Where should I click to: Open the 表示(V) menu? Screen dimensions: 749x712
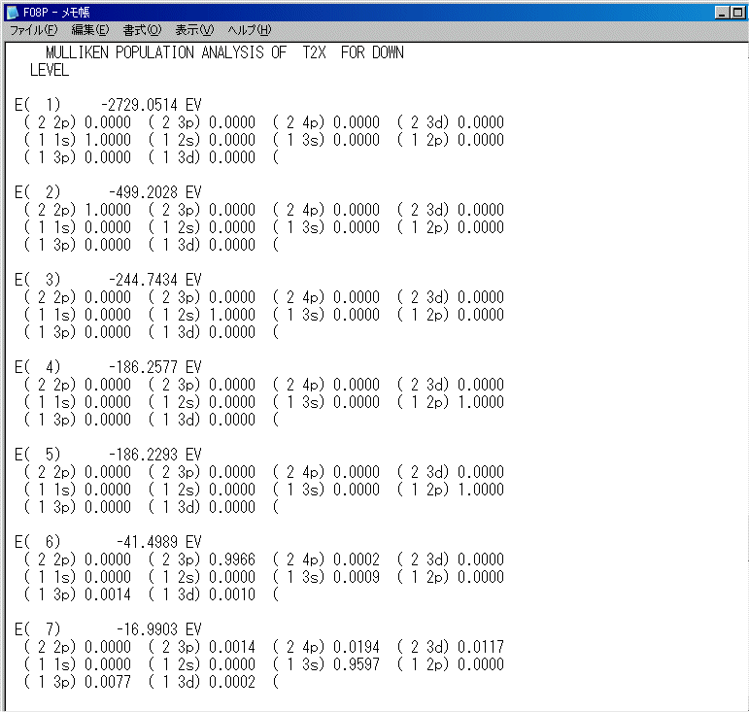point(194,31)
